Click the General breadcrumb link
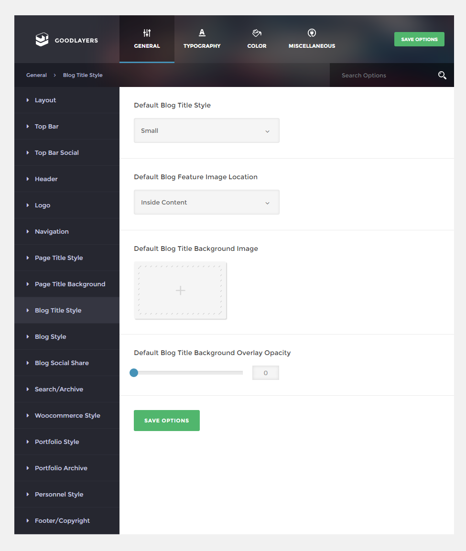Viewport: 466px width, 551px height. pyautogui.click(x=36, y=75)
